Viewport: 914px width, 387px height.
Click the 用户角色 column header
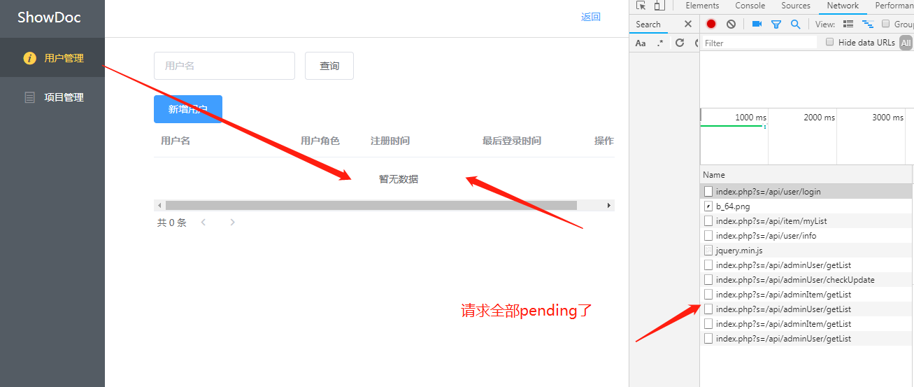tap(320, 141)
